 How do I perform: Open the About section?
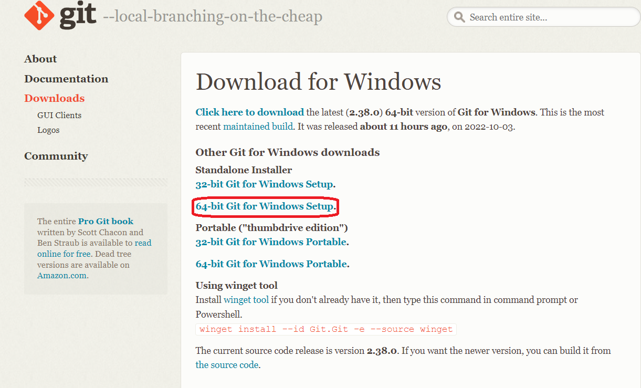(x=40, y=59)
